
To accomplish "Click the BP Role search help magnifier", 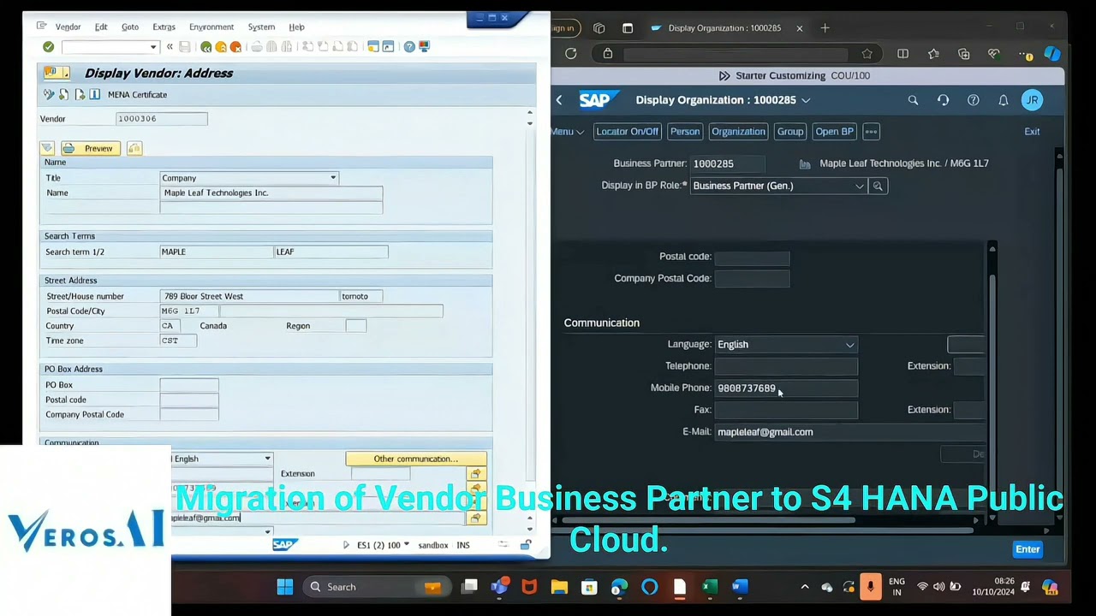I will pyautogui.click(x=878, y=186).
